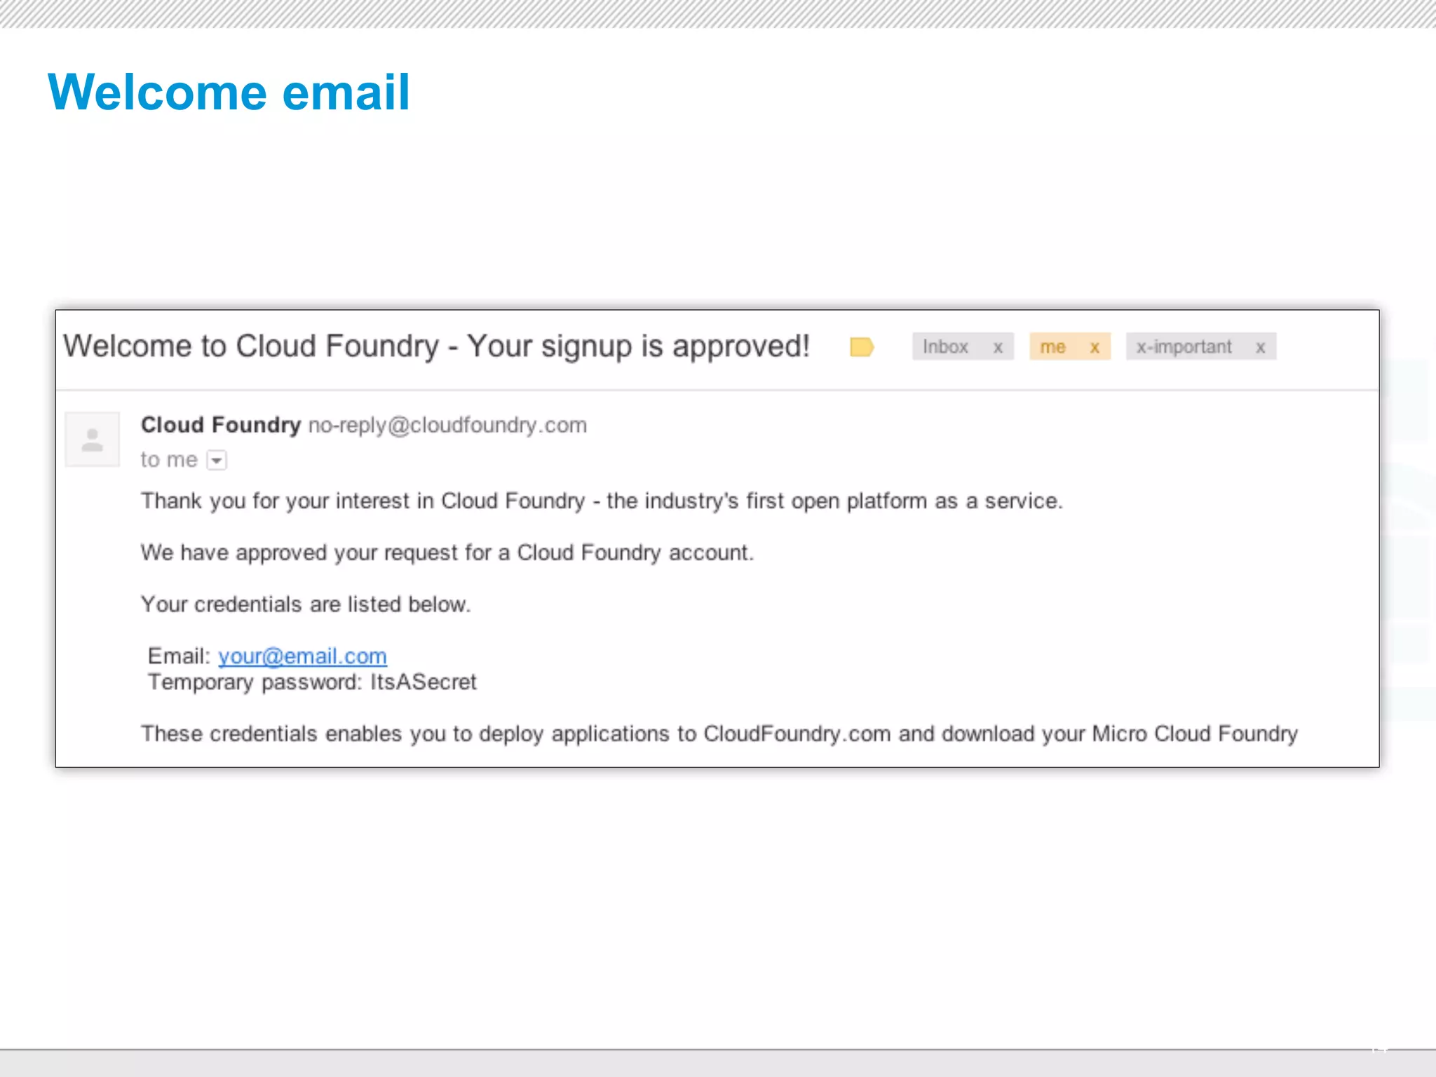Click the Cloud Foundry sender name
Viewport: 1436px width, 1077px height.
(x=221, y=425)
